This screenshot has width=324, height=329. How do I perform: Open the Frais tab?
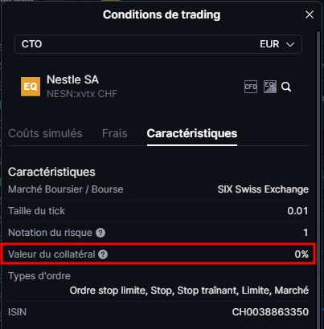point(114,133)
